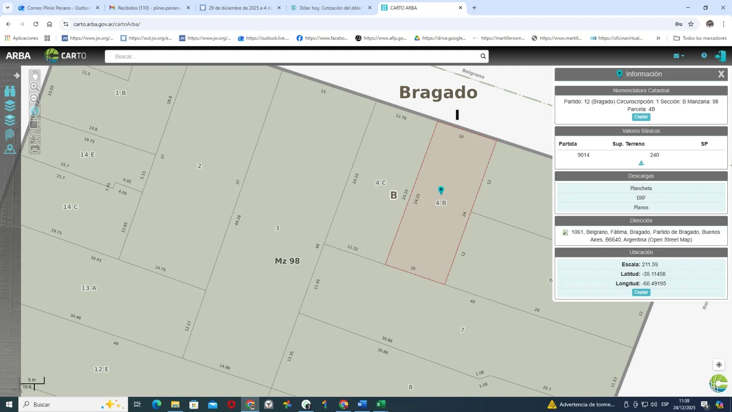Open the mail envelope dropdown
This screenshot has width=732, height=412.
[x=678, y=56]
